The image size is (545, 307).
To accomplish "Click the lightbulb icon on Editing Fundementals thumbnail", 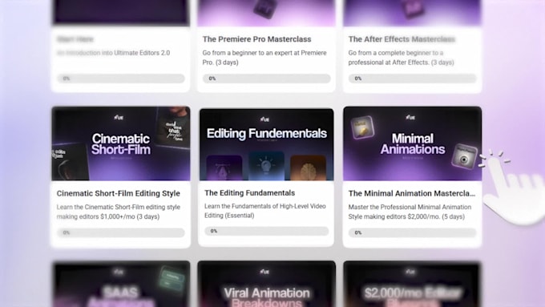I will [x=266, y=165].
